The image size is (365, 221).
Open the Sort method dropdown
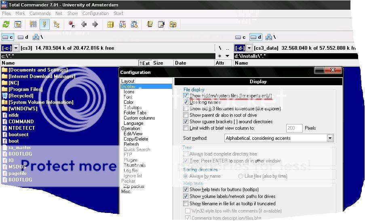(x=330, y=138)
